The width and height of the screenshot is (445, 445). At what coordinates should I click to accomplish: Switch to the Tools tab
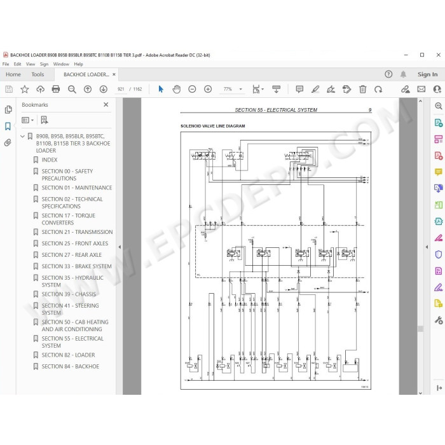tap(38, 74)
